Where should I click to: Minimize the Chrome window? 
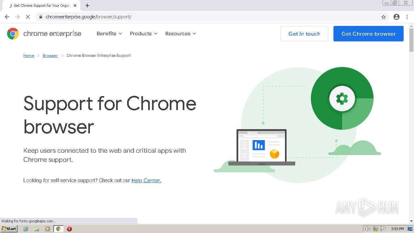pos(387,3)
